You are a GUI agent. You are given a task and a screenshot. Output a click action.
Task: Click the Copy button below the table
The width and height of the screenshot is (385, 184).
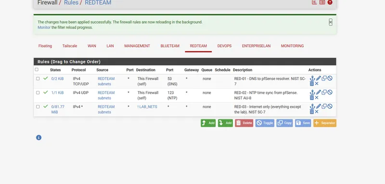[x=285, y=123]
